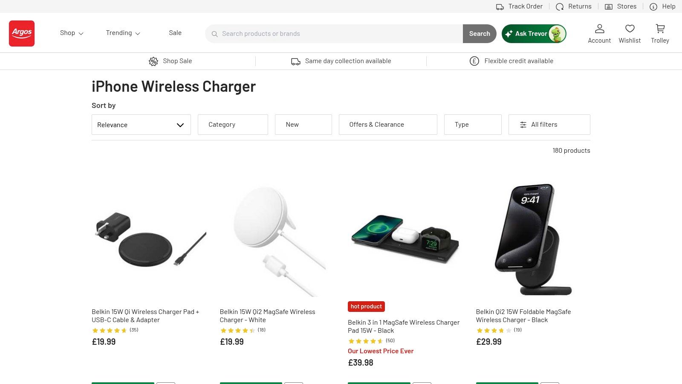Click the Search button
682x384 pixels.
(480, 34)
